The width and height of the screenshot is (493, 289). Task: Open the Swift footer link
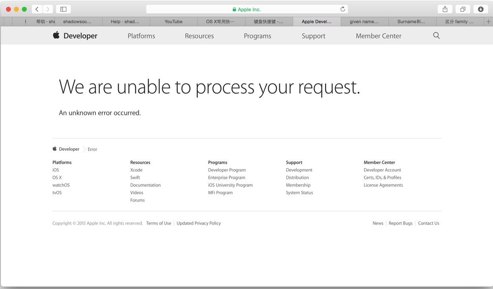point(135,178)
